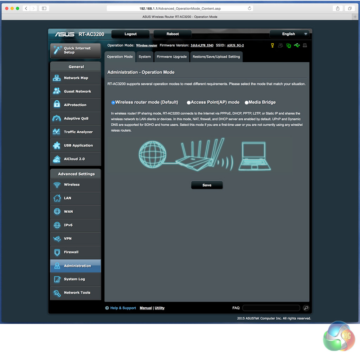The width and height of the screenshot is (360, 357).
Task: Select Access Point(AP) mode
Action: click(x=188, y=102)
